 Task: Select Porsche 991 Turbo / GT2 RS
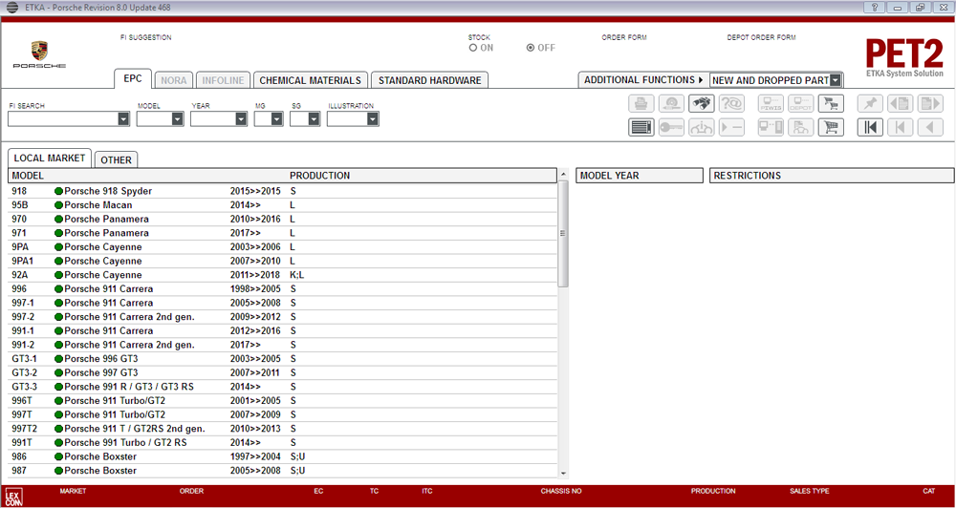tap(283, 443)
